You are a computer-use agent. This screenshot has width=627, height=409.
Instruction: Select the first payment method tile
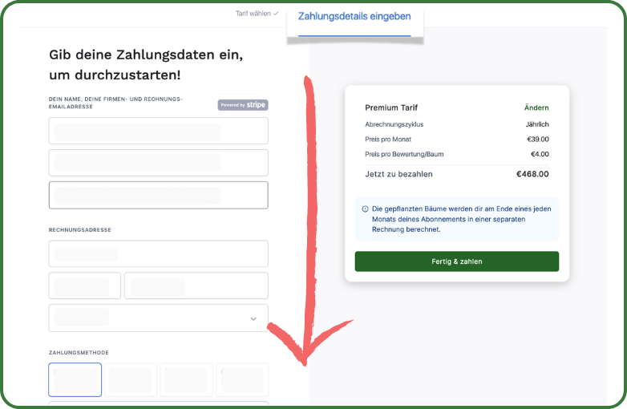[x=75, y=379]
